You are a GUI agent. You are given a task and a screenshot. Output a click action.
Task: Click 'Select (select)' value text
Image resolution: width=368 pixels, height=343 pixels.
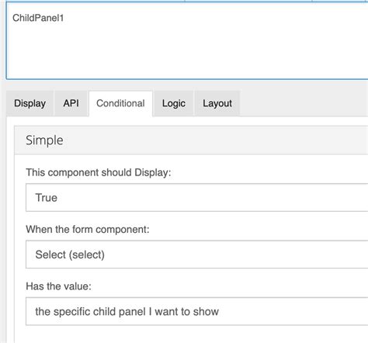point(70,255)
